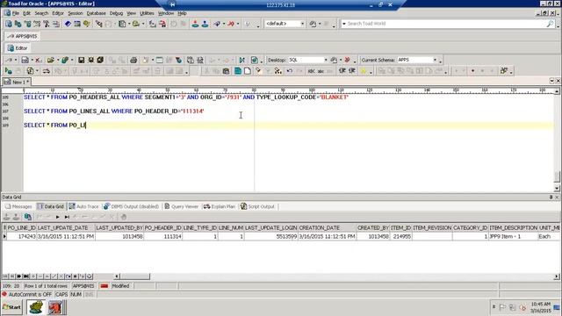Expand the arrow next to the Open file icon
Viewport: 562px width, 316px height.
pos(58,60)
